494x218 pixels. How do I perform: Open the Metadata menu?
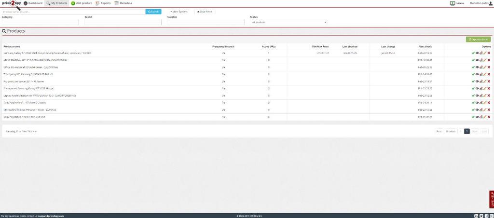pos(123,3)
